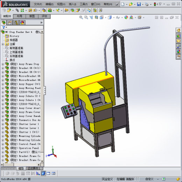This screenshot has width=182, height=182.
Task: Select the ConfigurationManager tab icon
Action: (x=16, y=23)
